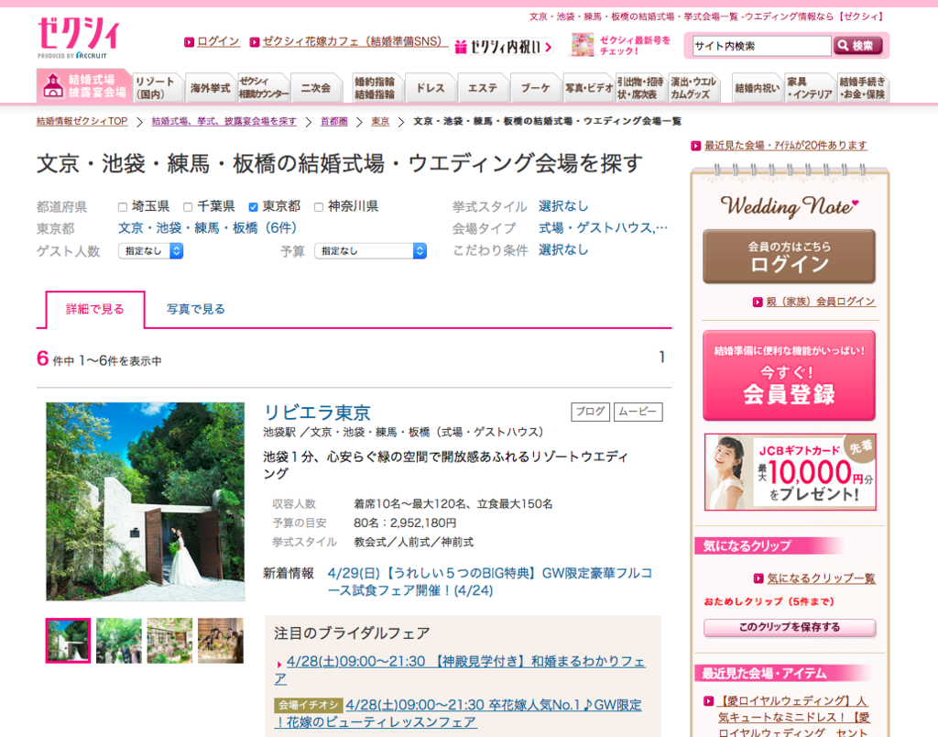This screenshot has width=938, height=737.
Task: Go to 結婚情報ゼクシィTOP breadcrumb
Action: (82, 122)
